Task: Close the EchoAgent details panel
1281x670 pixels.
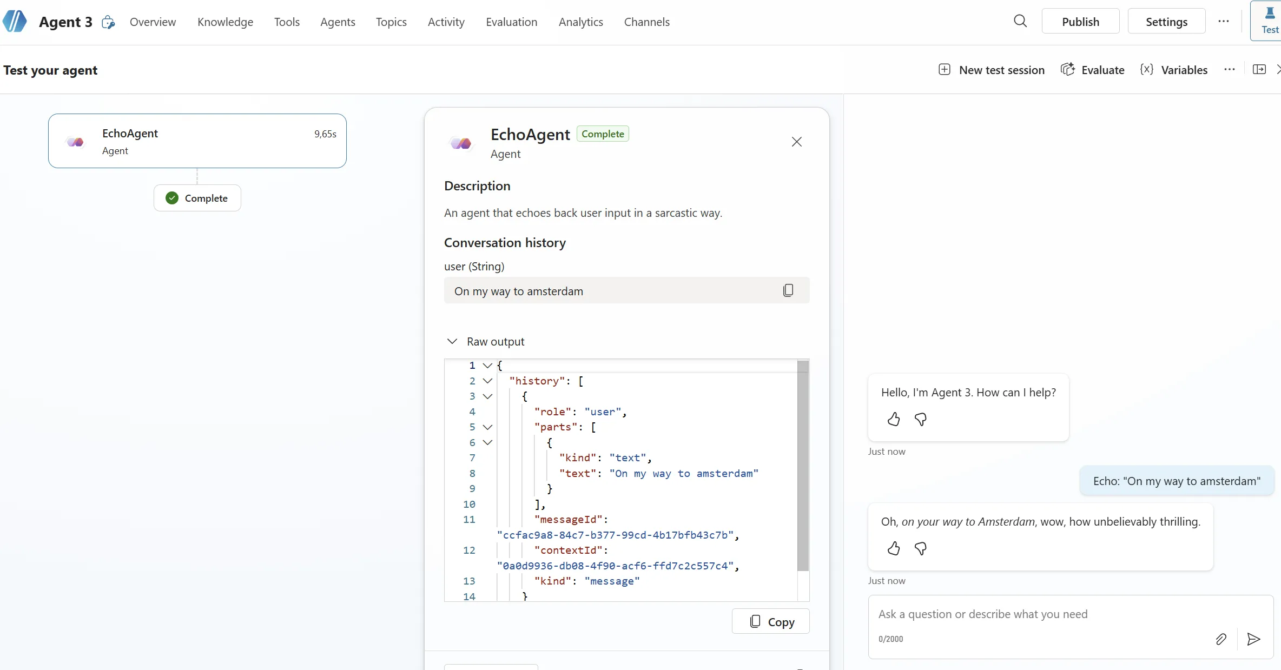Action: [797, 142]
